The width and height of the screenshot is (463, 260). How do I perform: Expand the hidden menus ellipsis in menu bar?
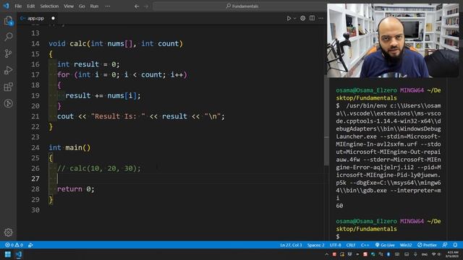coord(108,6)
